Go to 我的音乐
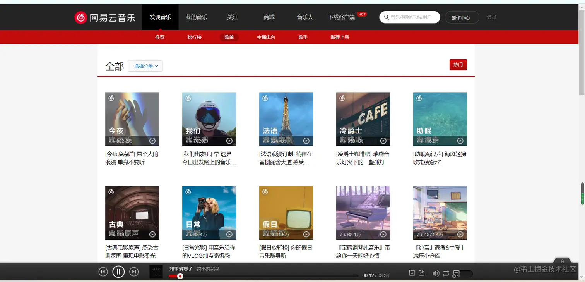 pyautogui.click(x=197, y=17)
